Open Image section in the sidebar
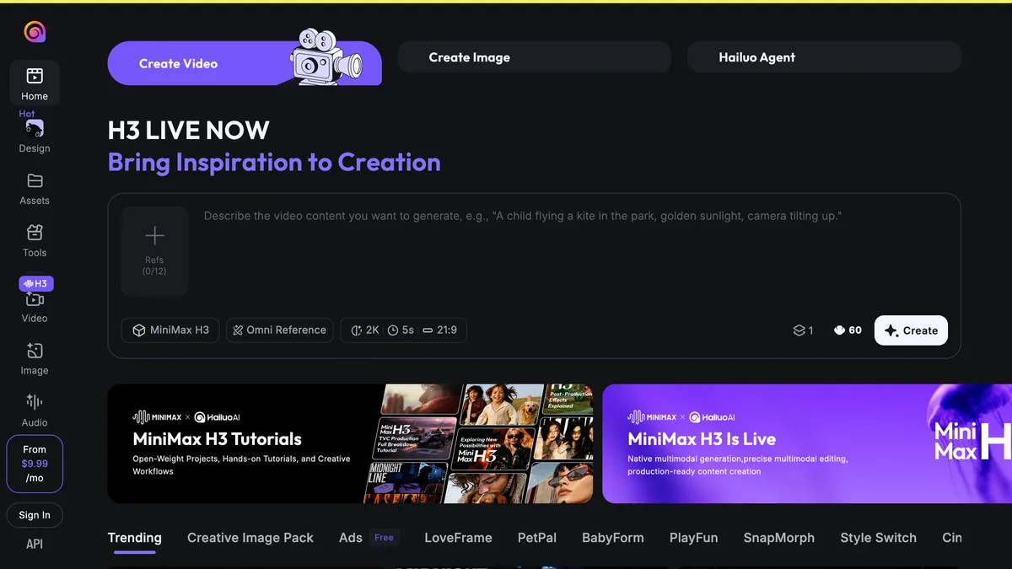Screen dimensions: 1012x569 [35, 359]
